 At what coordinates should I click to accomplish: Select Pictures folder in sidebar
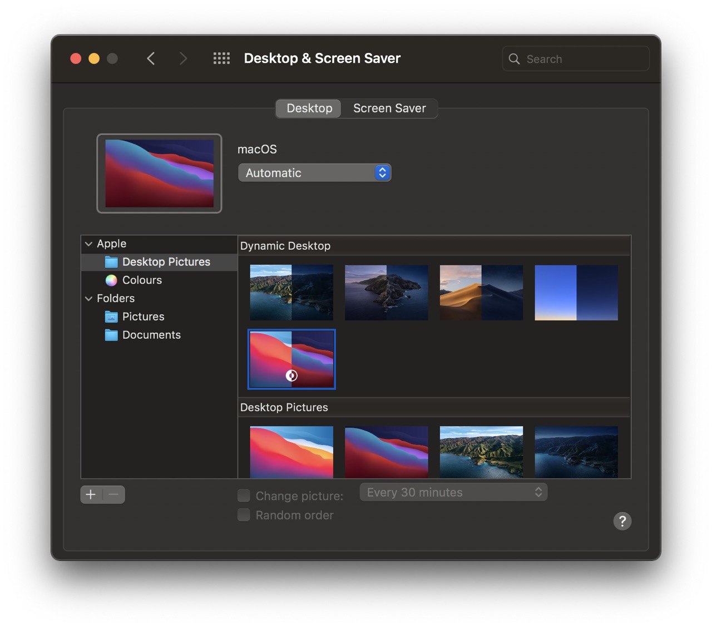159,317
